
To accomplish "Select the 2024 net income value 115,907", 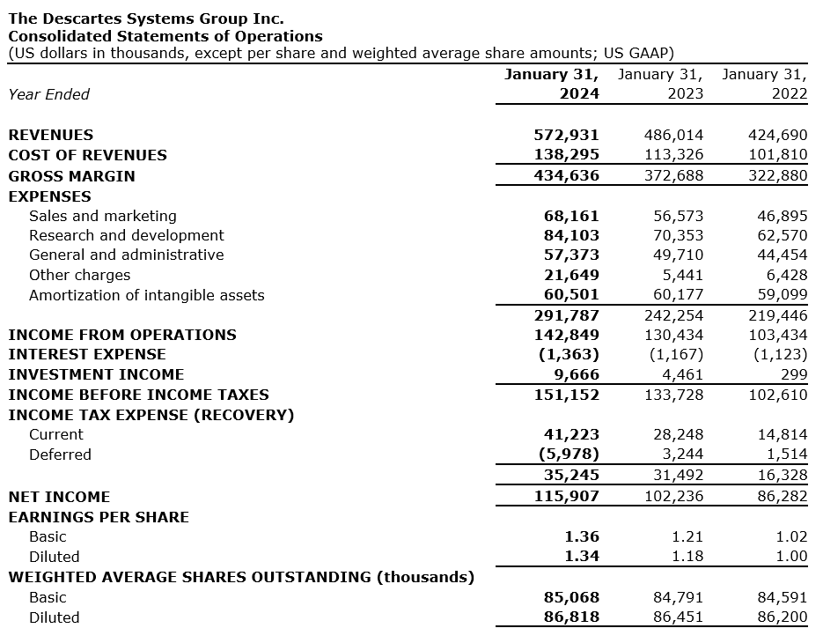I will [566, 497].
